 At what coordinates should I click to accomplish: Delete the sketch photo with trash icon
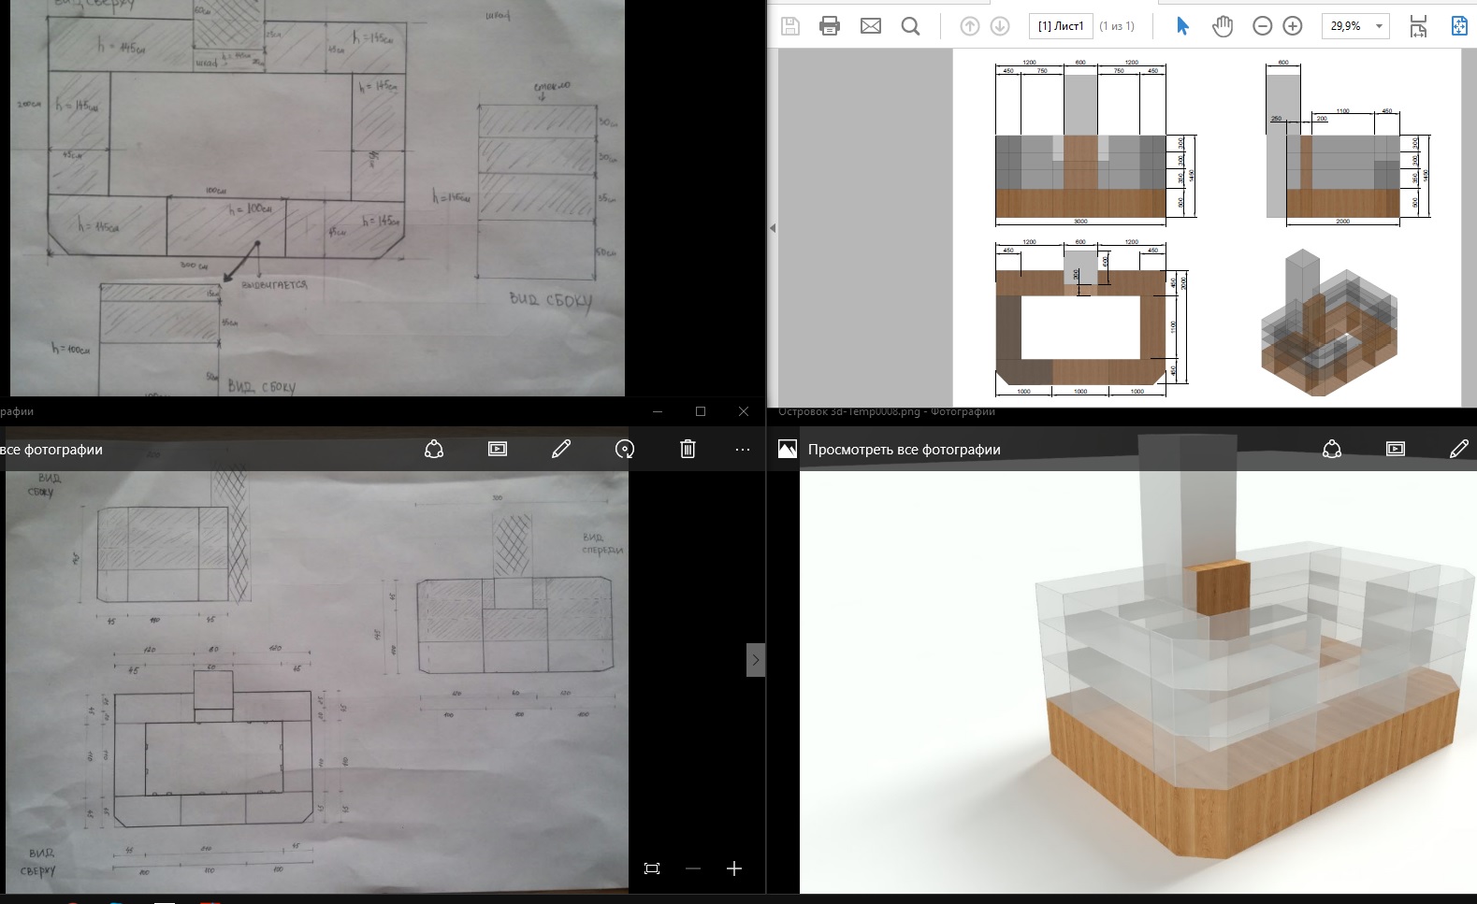point(688,449)
